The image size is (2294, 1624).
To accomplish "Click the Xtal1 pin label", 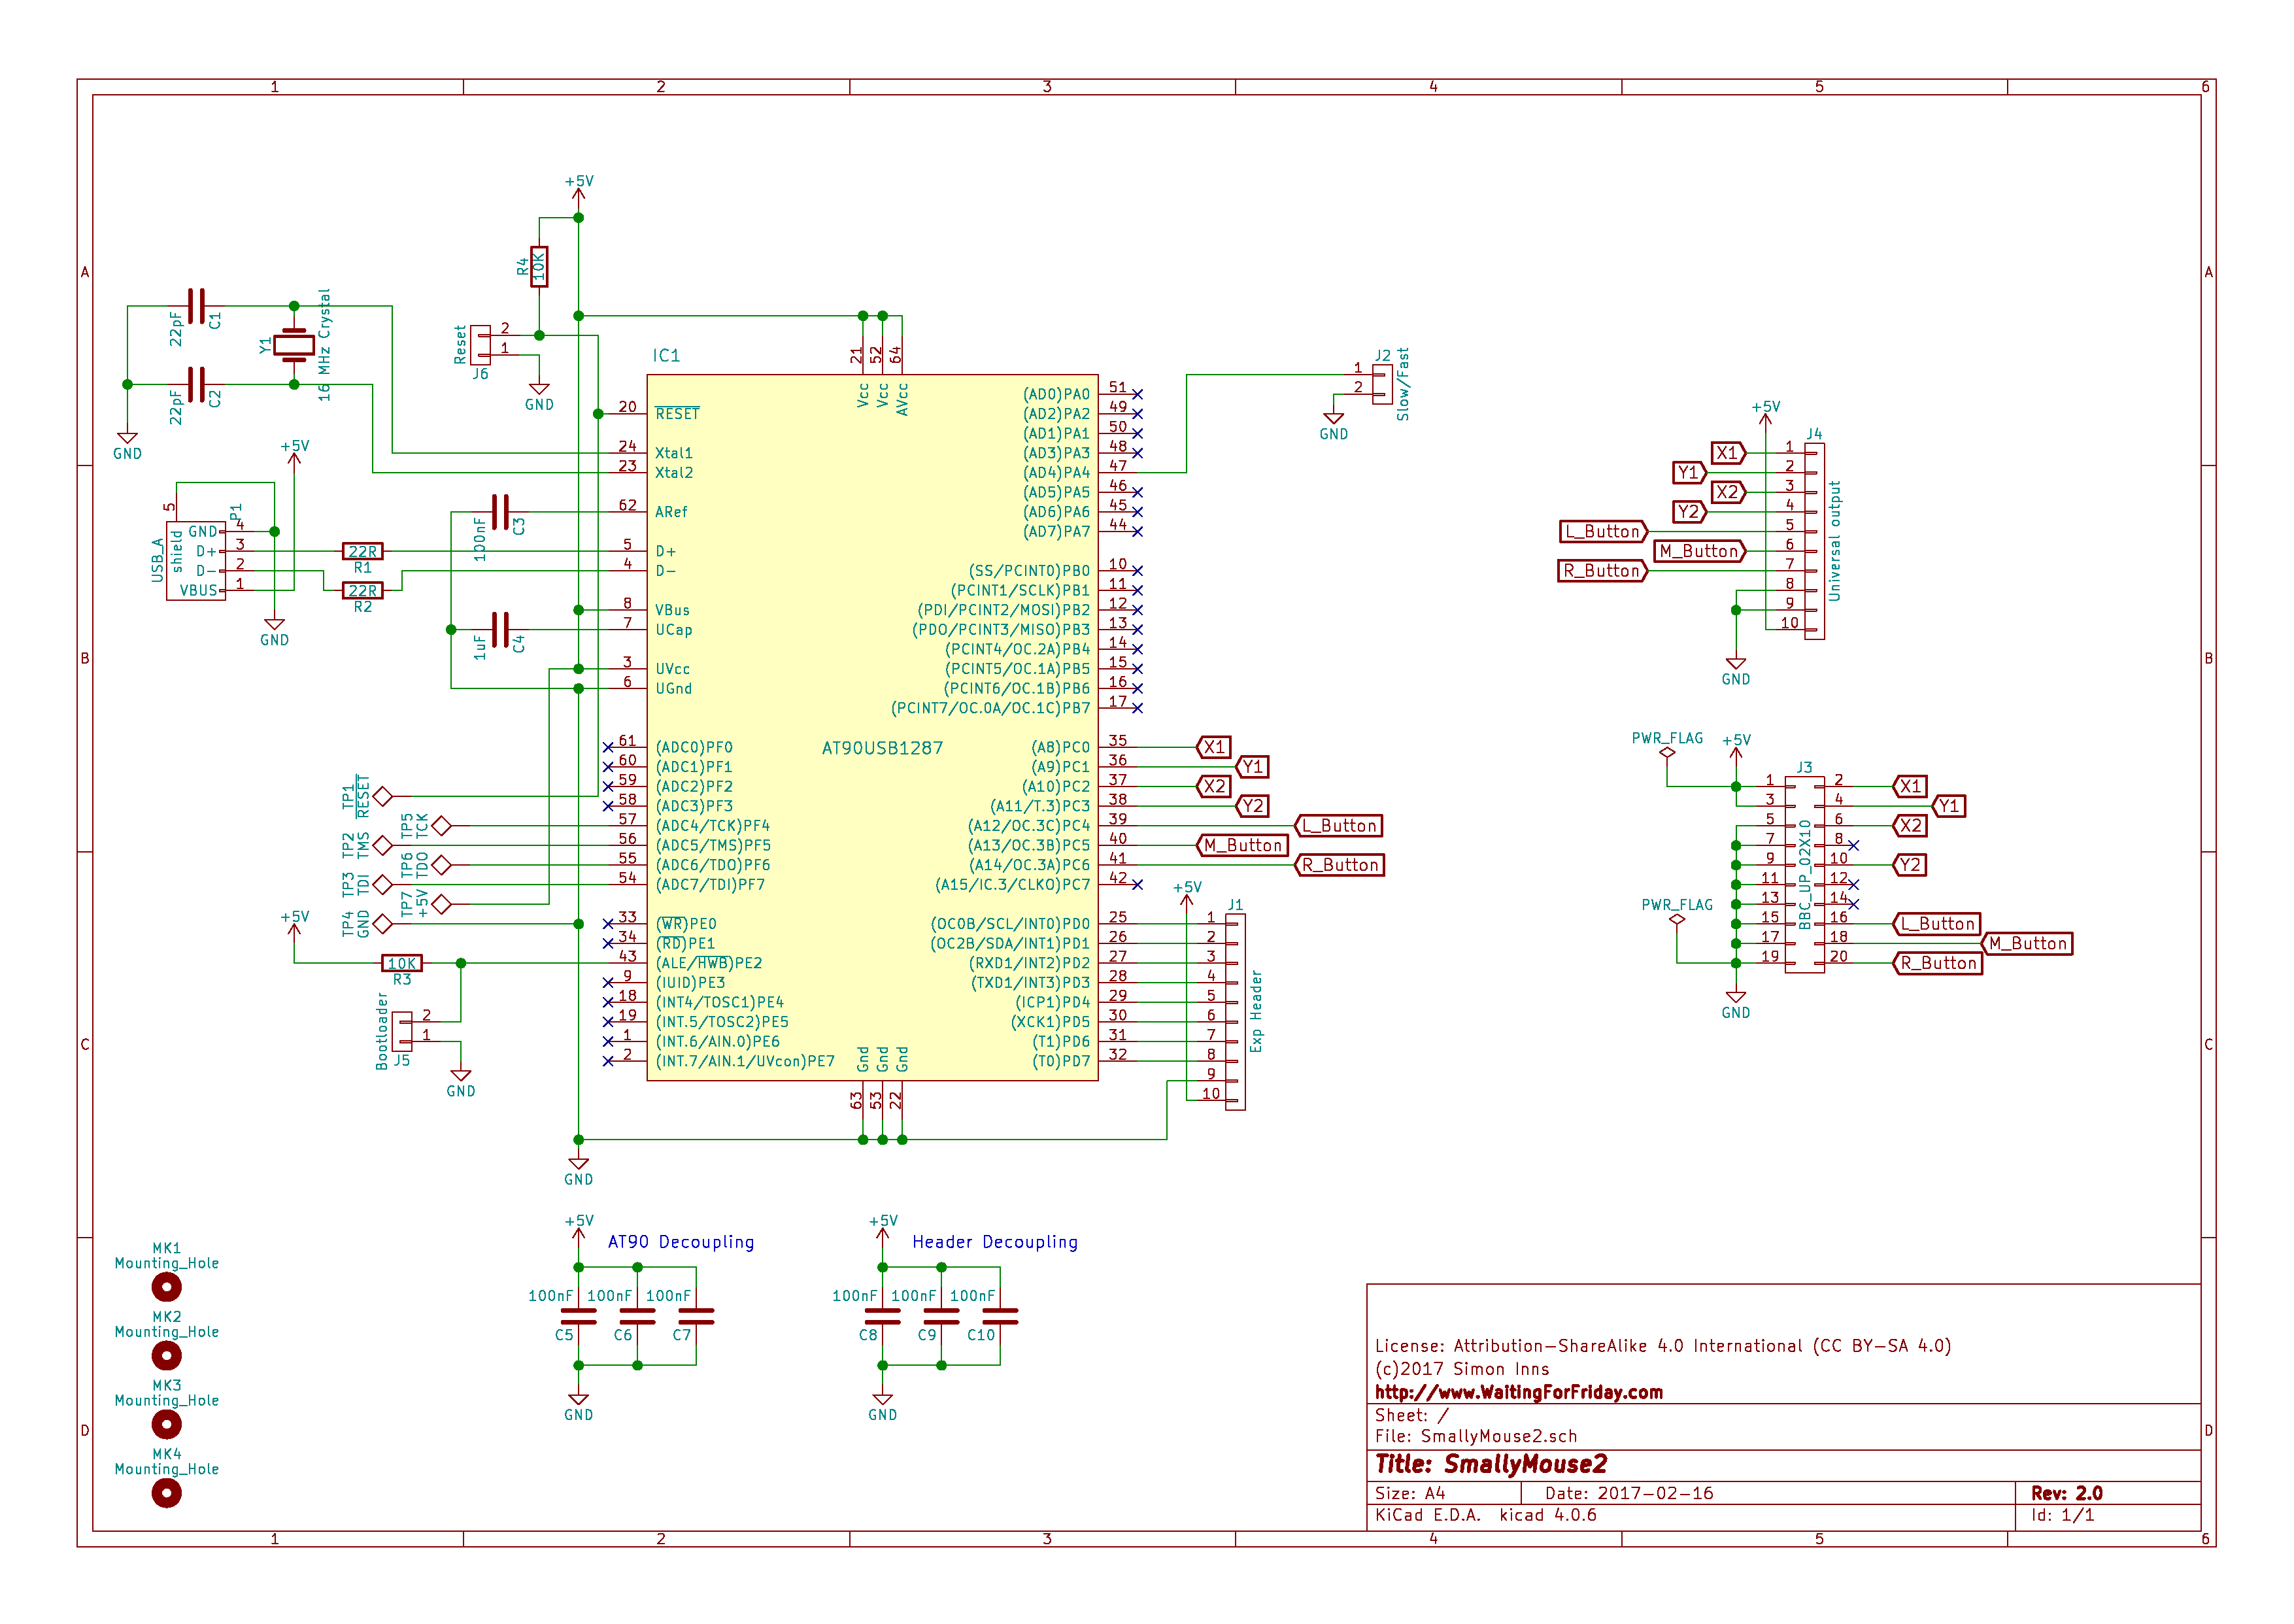I will (x=674, y=453).
